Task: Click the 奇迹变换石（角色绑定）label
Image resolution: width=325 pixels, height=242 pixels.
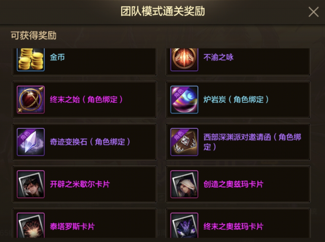Action: pos(90,142)
